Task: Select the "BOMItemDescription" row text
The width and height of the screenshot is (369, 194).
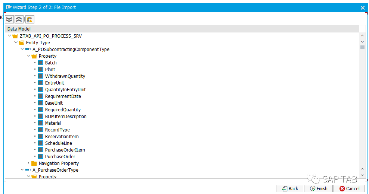Action: click(66, 116)
